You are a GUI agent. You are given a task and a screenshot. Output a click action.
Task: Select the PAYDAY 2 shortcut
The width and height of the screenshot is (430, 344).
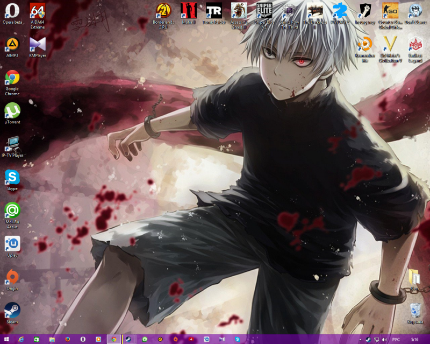(x=340, y=14)
